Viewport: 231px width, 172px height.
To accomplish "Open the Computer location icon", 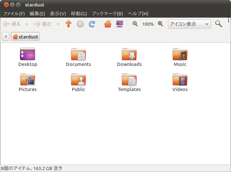I will (120, 24).
